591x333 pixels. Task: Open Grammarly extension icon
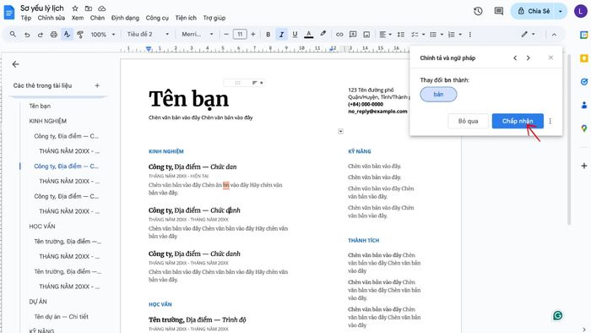[558, 315]
